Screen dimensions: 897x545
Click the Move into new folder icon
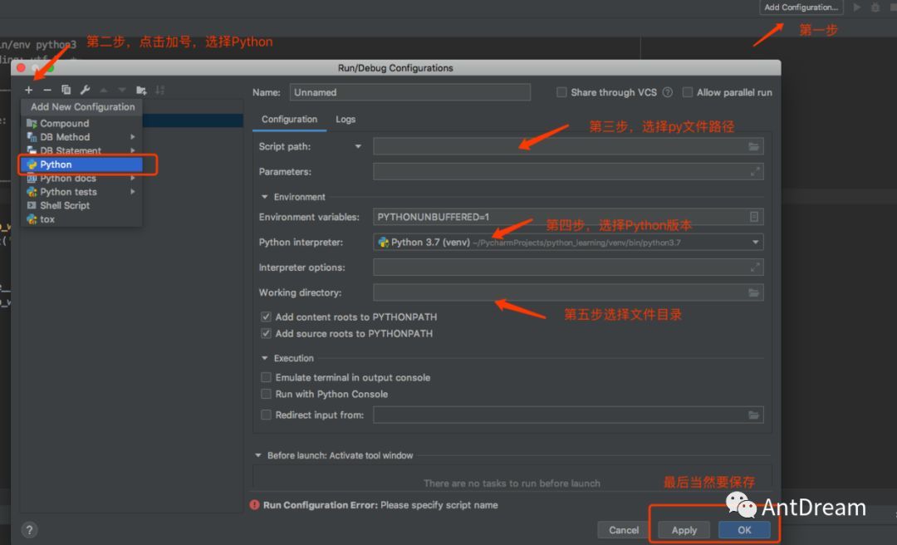[x=141, y=90]
